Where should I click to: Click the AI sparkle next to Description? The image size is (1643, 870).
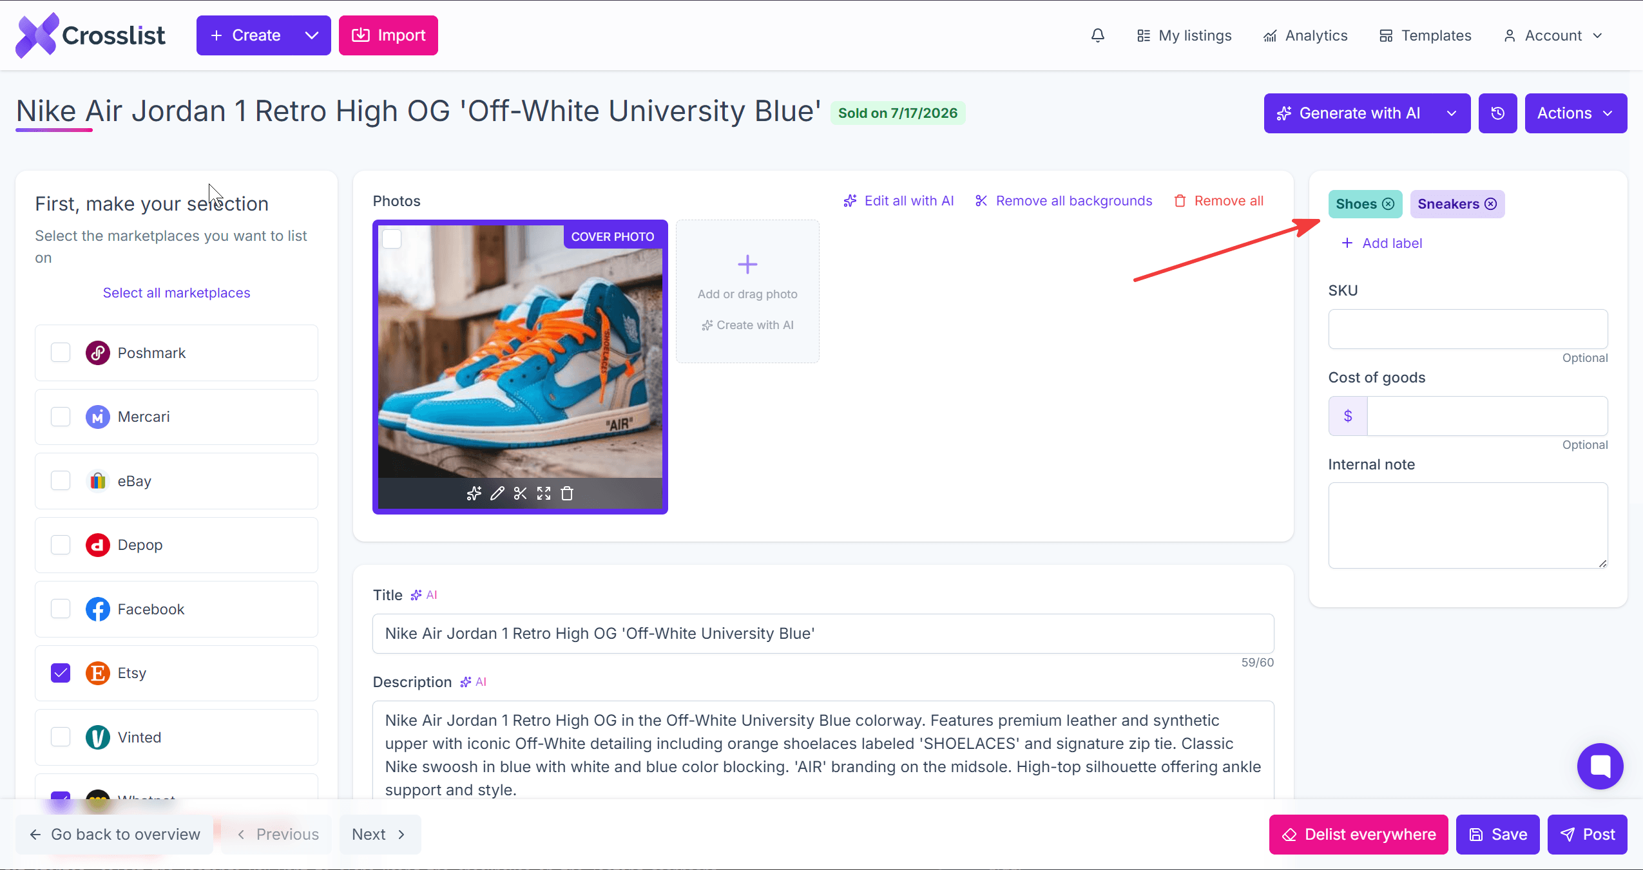point(474,682)
